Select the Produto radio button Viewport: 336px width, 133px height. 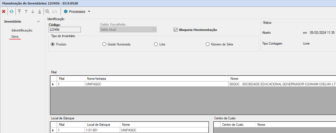[x=52, y=44]
